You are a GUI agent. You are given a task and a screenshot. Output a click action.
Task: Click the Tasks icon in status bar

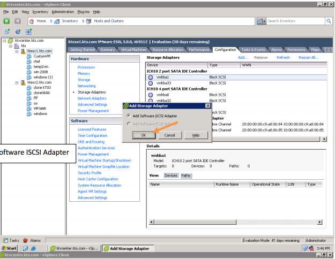click(5, 240)
